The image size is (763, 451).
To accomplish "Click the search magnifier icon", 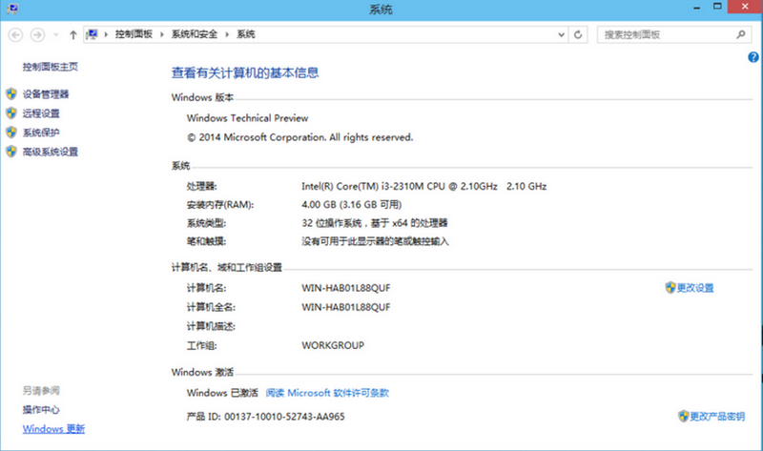I will coord(740,34).
